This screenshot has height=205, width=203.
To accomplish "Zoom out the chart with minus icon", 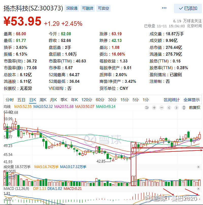I will (x=162, y=108).
